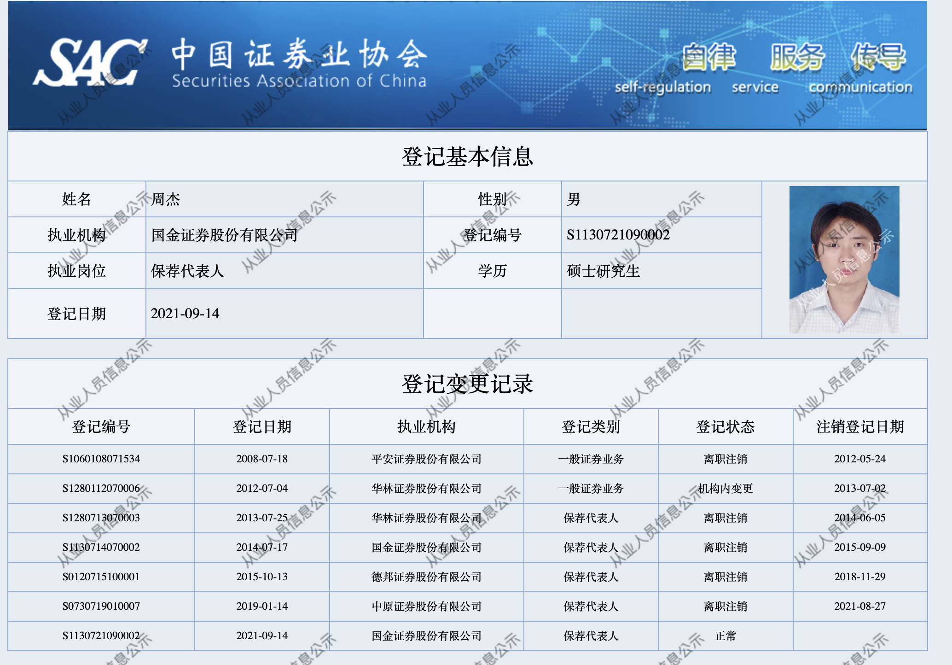952x665 pixels.
Task: Click the 登记日期 column header in records table
Action: 262,426
